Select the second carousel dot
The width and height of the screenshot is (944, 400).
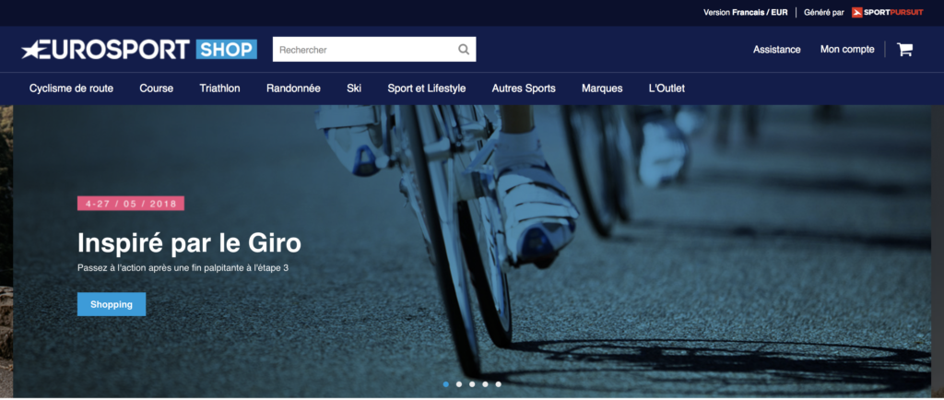pos(459,384)
